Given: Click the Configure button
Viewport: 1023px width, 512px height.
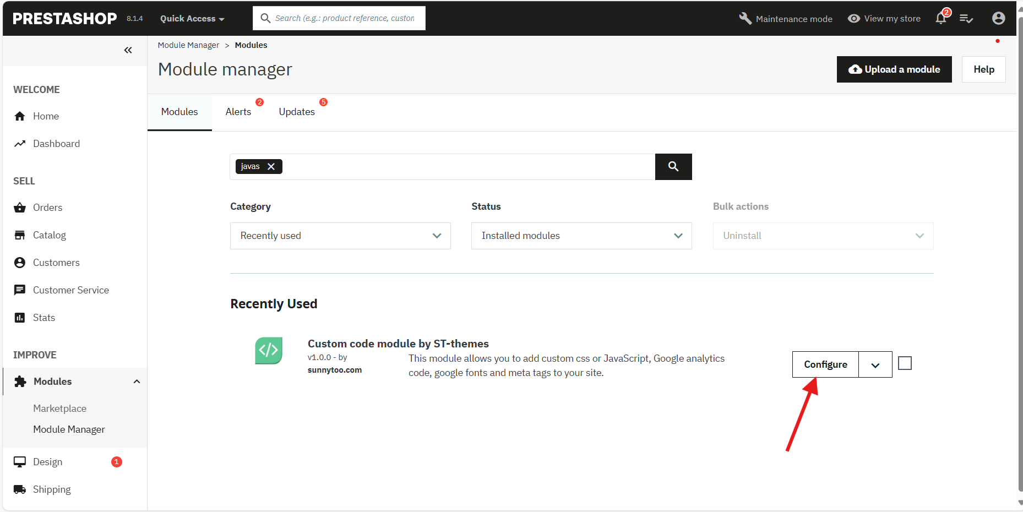Looking at the screenshot, I should coord(825,364).
